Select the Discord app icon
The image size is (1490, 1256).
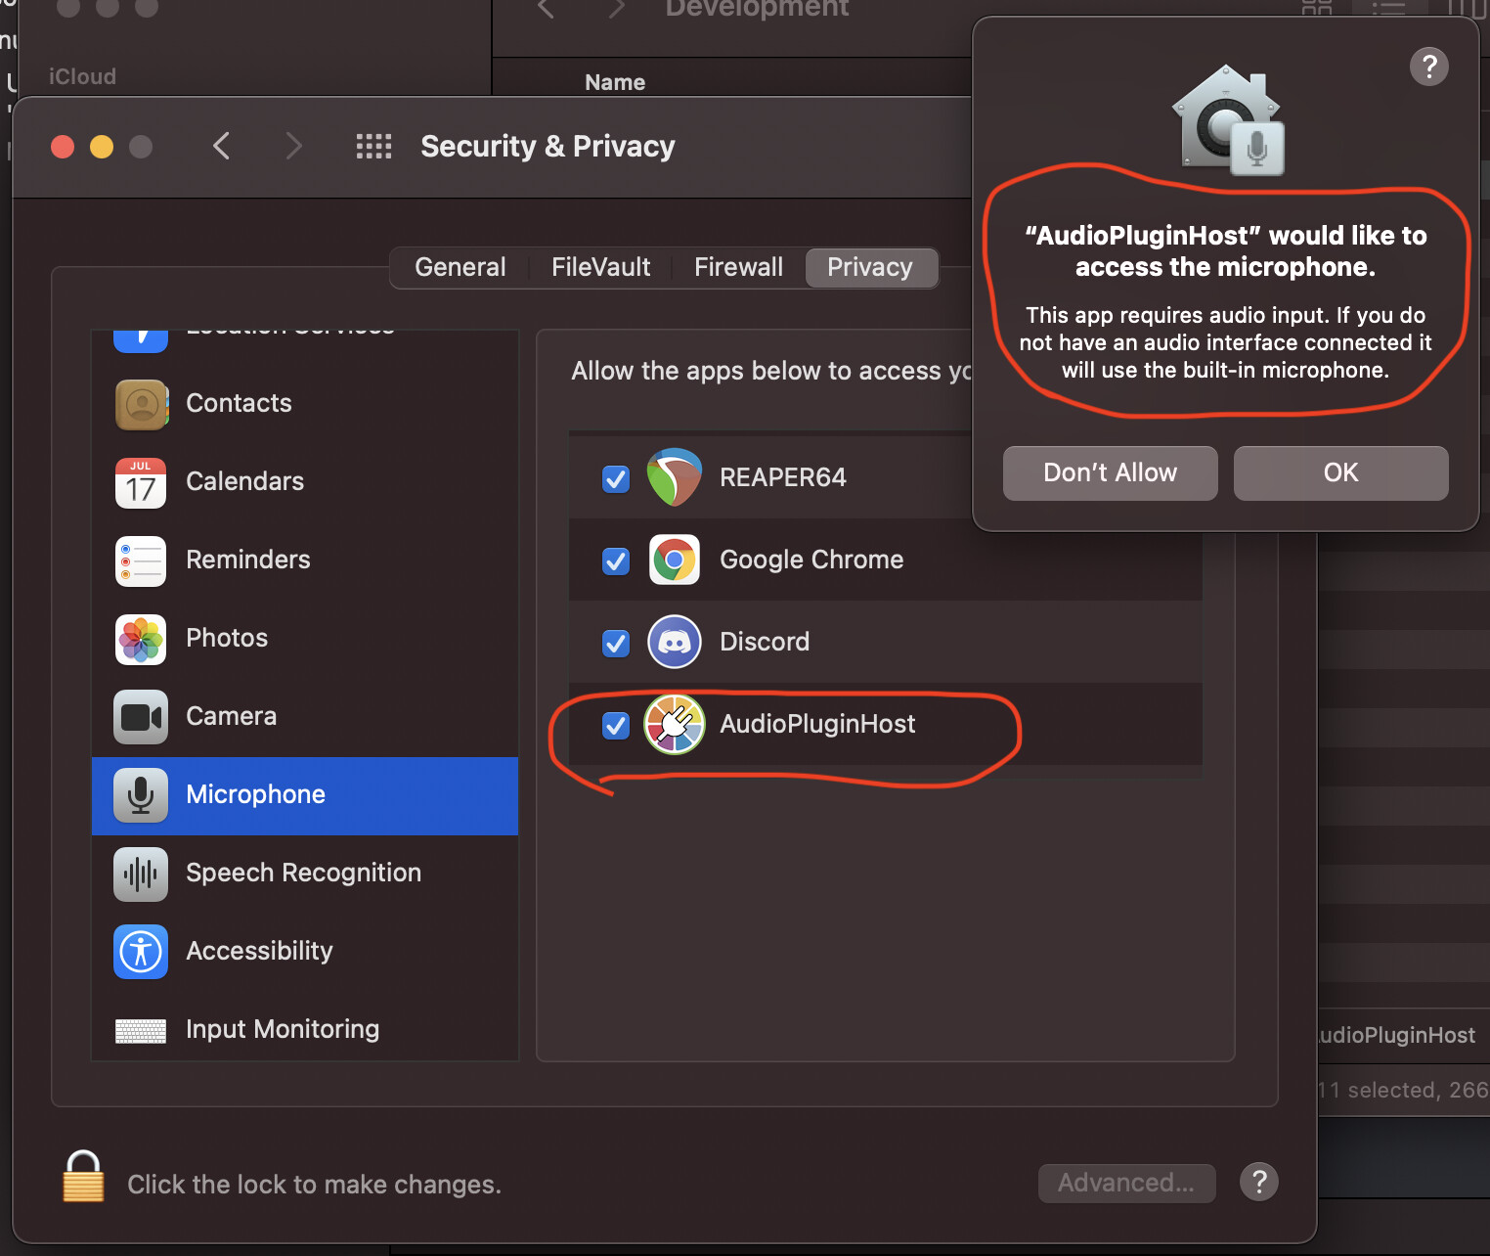675,642
